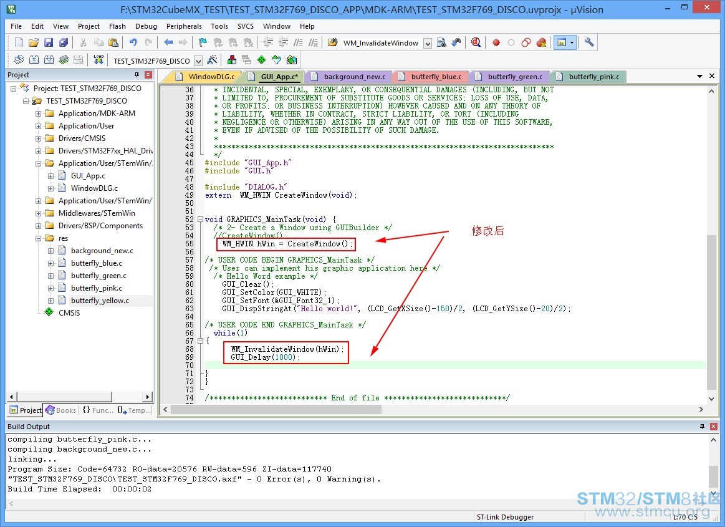The width and height of the screenshot is (725, 527).
Task: Switch to the background_new.c tab
Action: [x=349, y=77]
